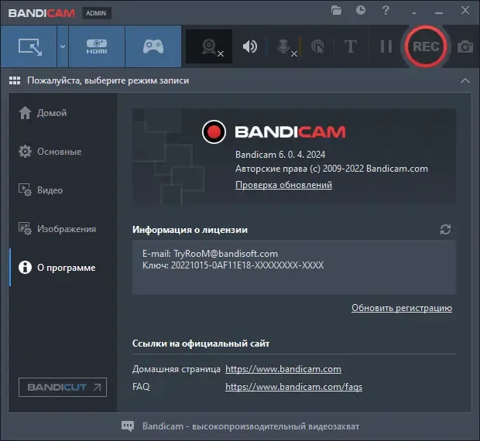The image size is (480, 441).
Task: Close the Bandicam window
Action: pos(465,10)
